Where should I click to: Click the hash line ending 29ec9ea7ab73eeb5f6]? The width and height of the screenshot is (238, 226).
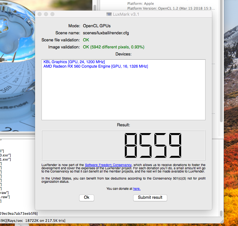click(19, 213)
